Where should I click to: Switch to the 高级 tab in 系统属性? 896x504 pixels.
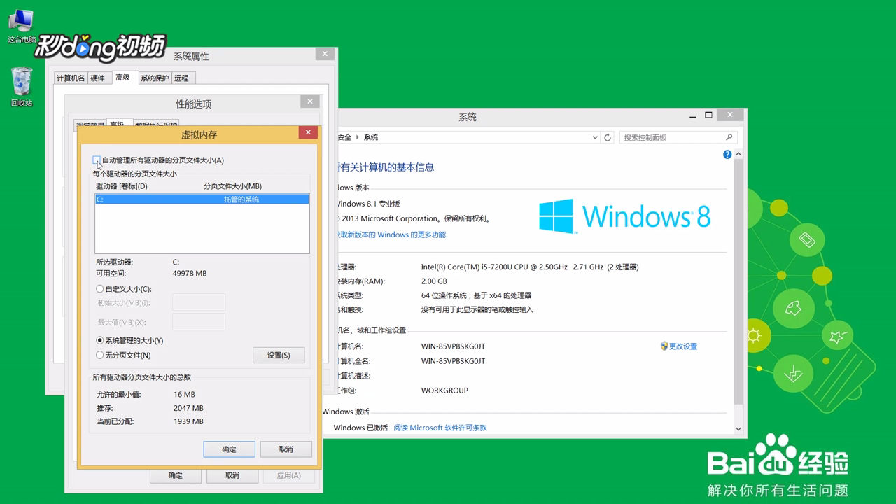123,78
